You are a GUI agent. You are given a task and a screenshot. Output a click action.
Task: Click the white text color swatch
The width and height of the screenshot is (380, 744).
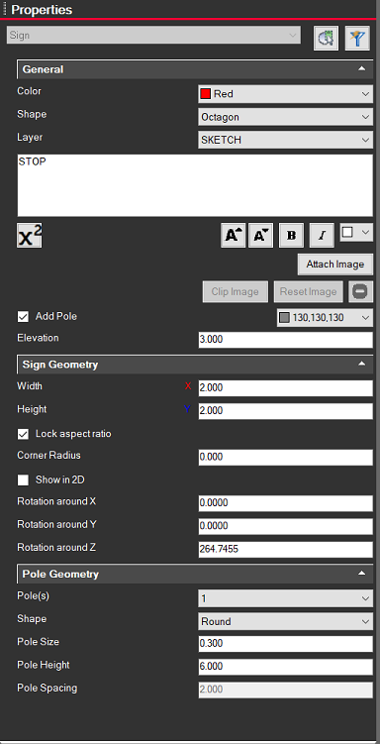(347, 232)
